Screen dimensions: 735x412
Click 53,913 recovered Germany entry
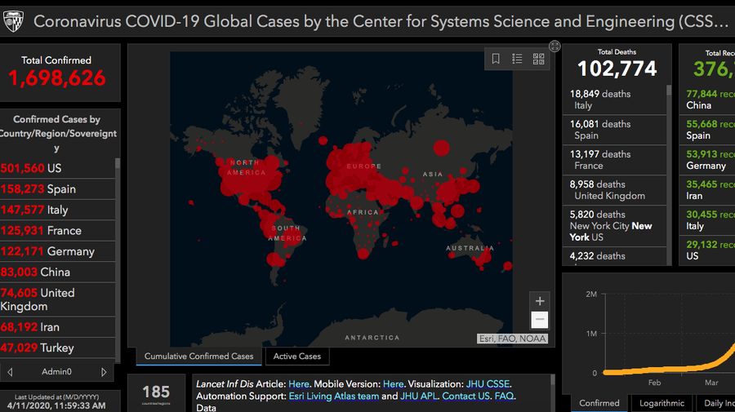pyautogui.click(x=707, y=160)
